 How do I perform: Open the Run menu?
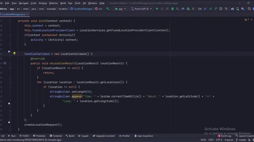coord(70,3)
